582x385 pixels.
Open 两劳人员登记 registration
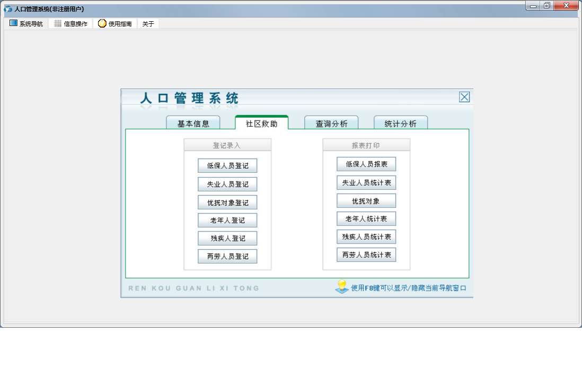[227, 257]
